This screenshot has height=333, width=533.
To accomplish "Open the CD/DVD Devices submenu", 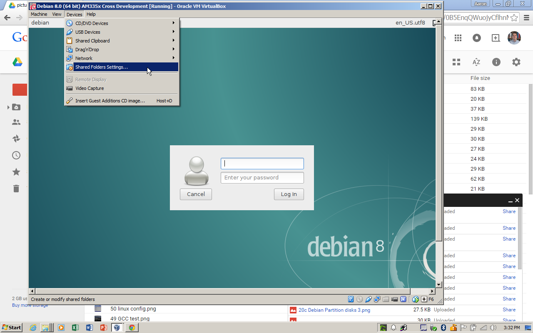I will [122, 23].
